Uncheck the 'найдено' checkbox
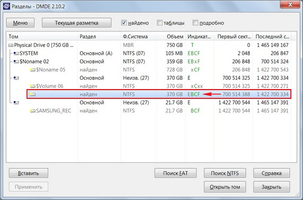The image size is (303, 200). coord(124,23)
